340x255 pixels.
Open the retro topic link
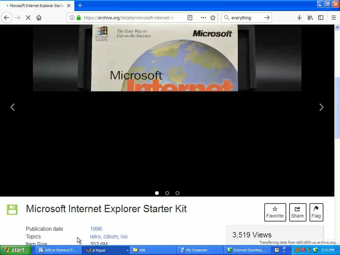pyautogui.click(x=95, y=236)
